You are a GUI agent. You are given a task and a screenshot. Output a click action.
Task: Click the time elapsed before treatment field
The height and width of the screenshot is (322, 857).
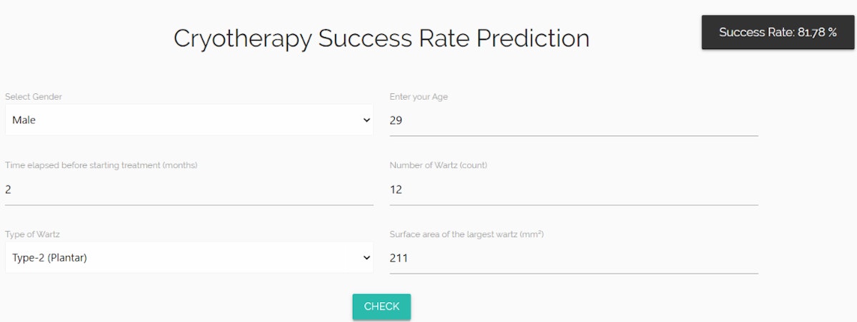pyautogui.click(x=189, y=189)
